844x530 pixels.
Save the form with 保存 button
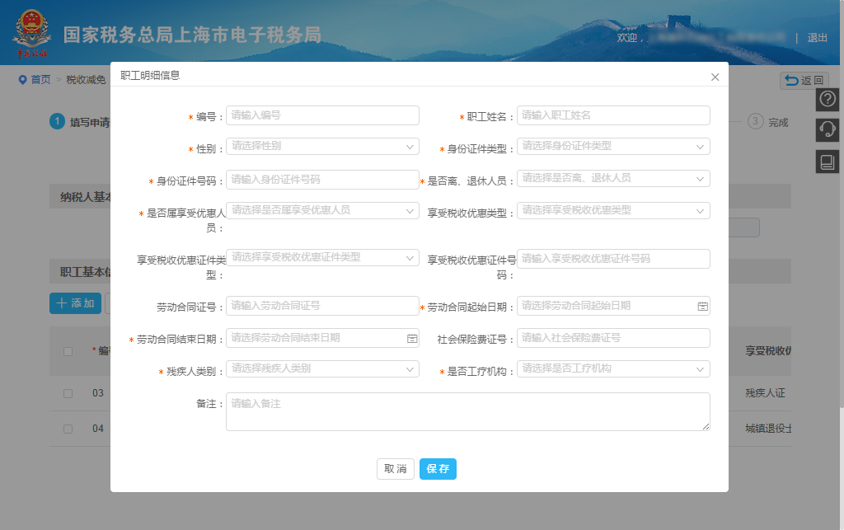438,468
